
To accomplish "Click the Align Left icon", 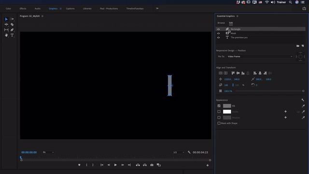I will click(x=255, y=73).
